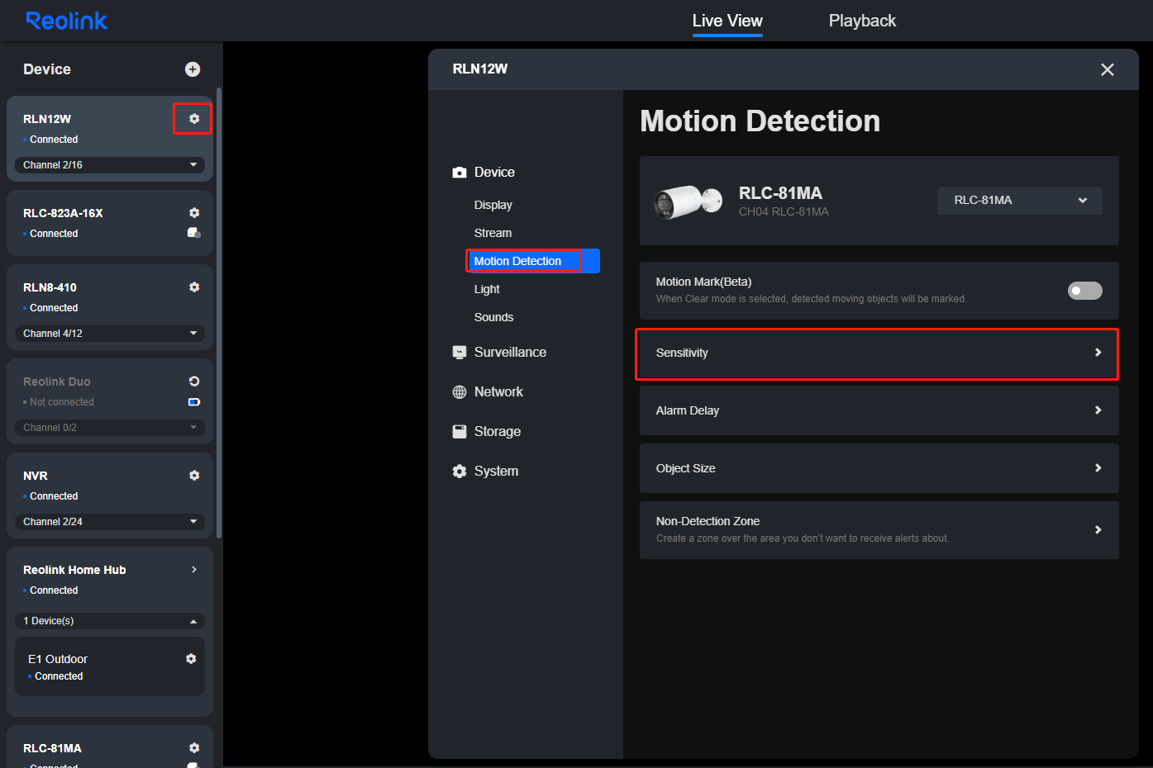1153x768 pixels.
Task: Open the Reolink Duo Channel 0/2 dropdown
Action: tap(110, 428)
